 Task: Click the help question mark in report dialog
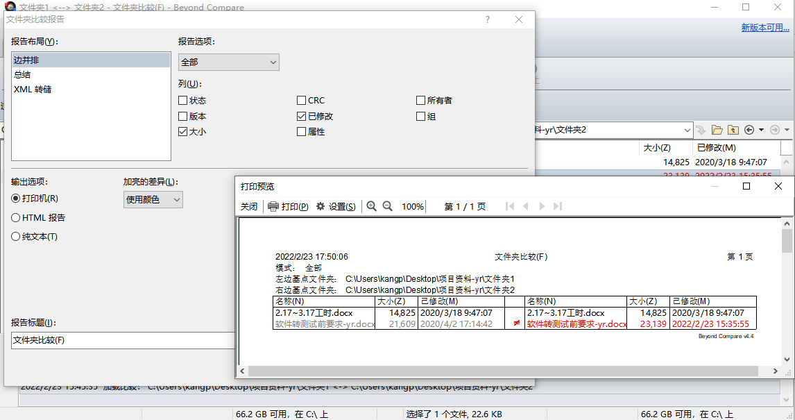coord(487,19)
